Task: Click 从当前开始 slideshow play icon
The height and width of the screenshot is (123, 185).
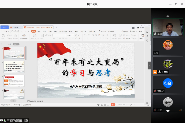Action: tap(23, 36)
